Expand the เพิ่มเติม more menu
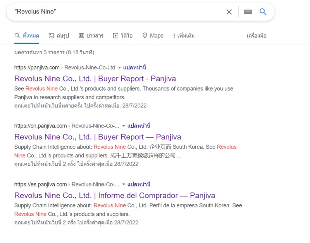This screenshot has height=243, width=310. (x=183, y=36)
